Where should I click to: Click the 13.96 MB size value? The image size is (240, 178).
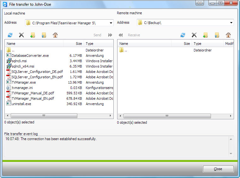click(75, 82)
